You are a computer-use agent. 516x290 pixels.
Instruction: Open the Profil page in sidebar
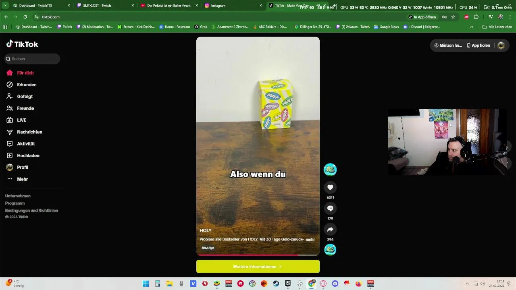[x=17, y=167]
